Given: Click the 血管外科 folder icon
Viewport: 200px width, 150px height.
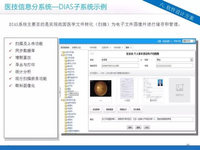Looking at the screenshot, I should coord(65,75).
